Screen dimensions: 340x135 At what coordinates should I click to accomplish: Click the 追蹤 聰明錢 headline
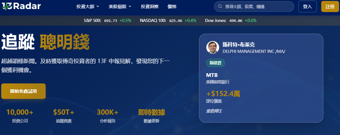point(45,42)
